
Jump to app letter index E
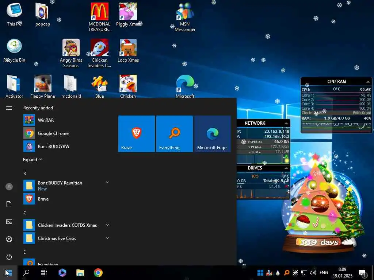tap(24, 252)
